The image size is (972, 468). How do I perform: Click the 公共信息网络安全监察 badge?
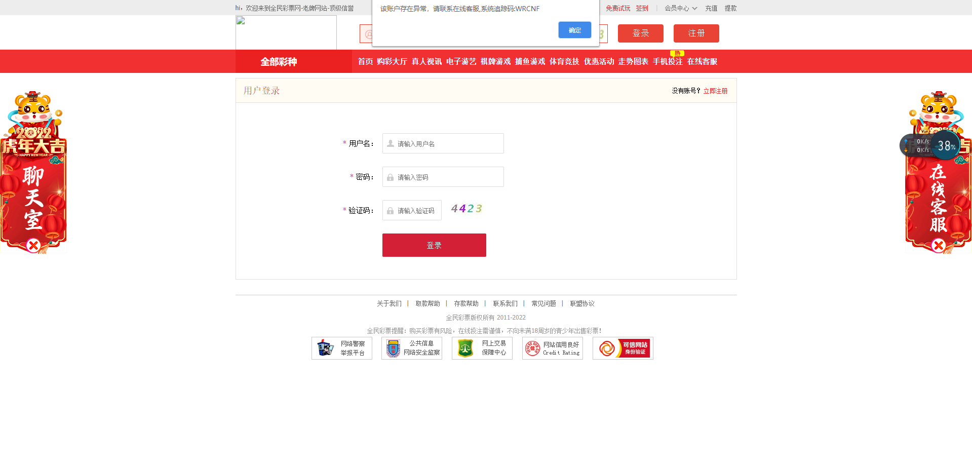click(x=412, y=348)
